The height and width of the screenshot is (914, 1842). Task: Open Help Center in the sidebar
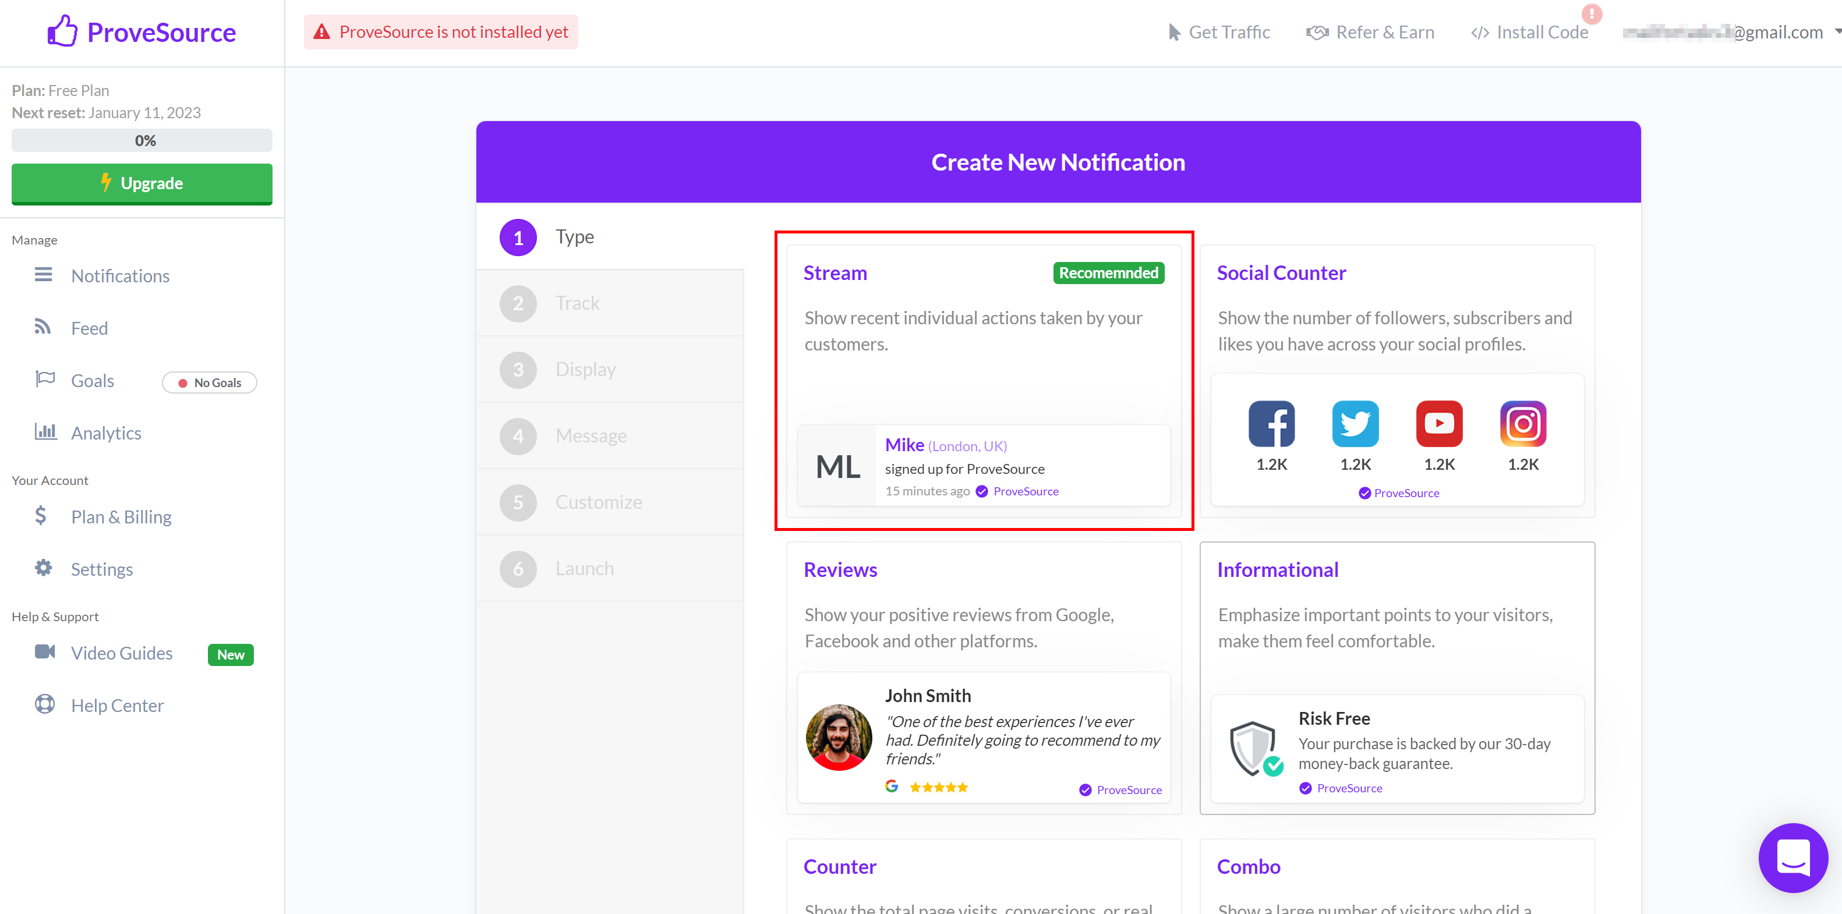click(x=117, y=706)
